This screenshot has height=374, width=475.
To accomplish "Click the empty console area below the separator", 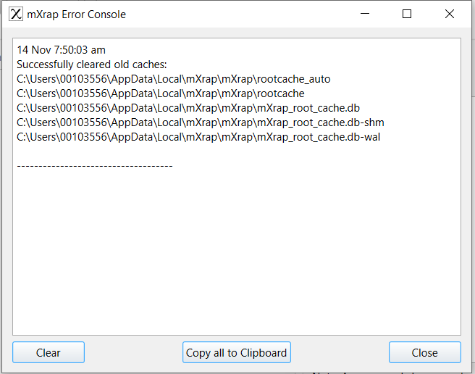I will 237,254.
